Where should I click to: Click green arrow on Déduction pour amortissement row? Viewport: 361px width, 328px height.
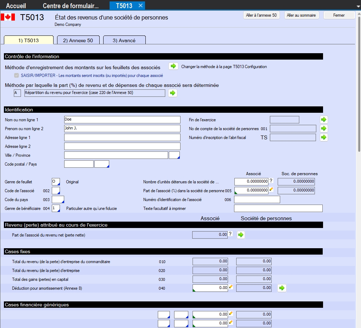tap(282, 288)
